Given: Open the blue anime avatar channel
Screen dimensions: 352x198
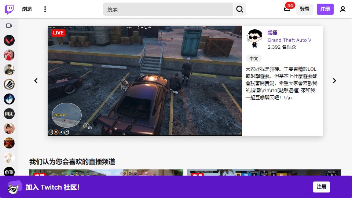Looking at the screenshot, I should (x=9, y=99).
